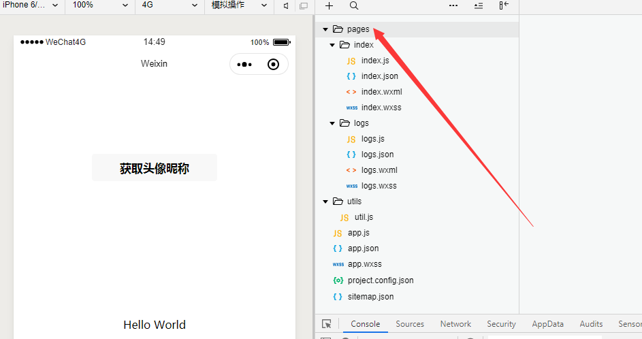Click the JS icon beside app.js
This screenshot has height=339, width=642.
click(338, 233)
